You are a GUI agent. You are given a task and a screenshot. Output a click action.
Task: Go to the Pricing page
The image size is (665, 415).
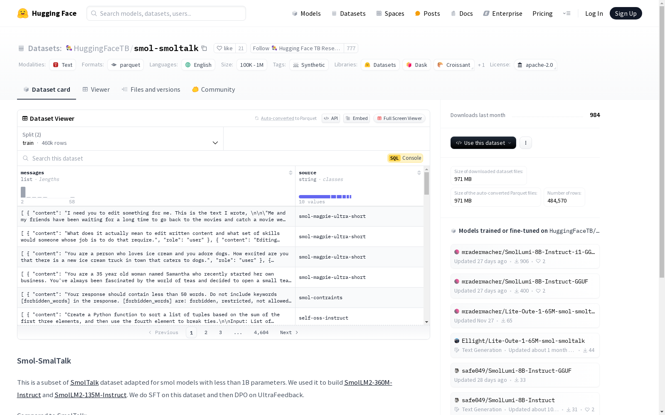tap(542, 13)
